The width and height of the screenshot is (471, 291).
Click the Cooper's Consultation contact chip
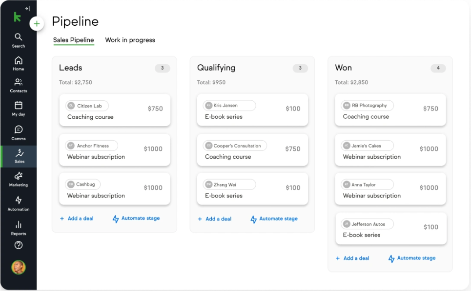click(234, 145)
